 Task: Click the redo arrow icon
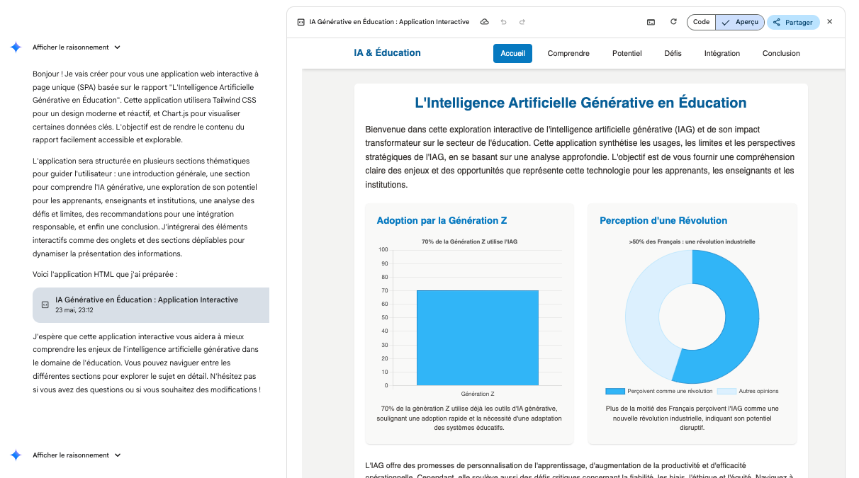click(x=522, y=22)
